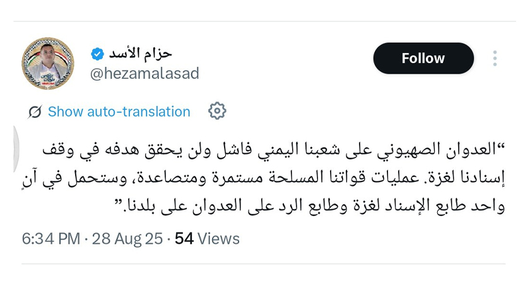The image size is (530, 298).
Task: Show auto-translation of the post
Action: point(119,112)
